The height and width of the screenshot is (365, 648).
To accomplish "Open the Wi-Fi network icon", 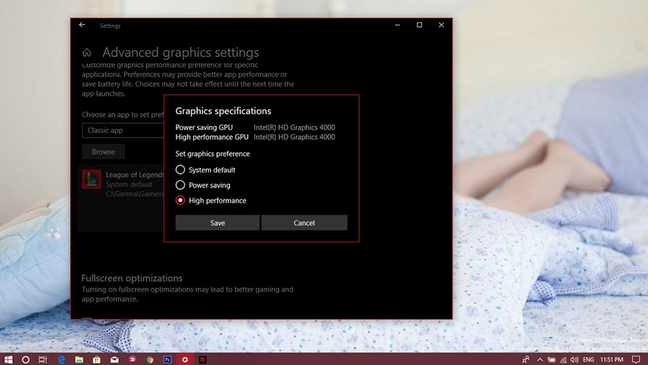I will 563,360.
